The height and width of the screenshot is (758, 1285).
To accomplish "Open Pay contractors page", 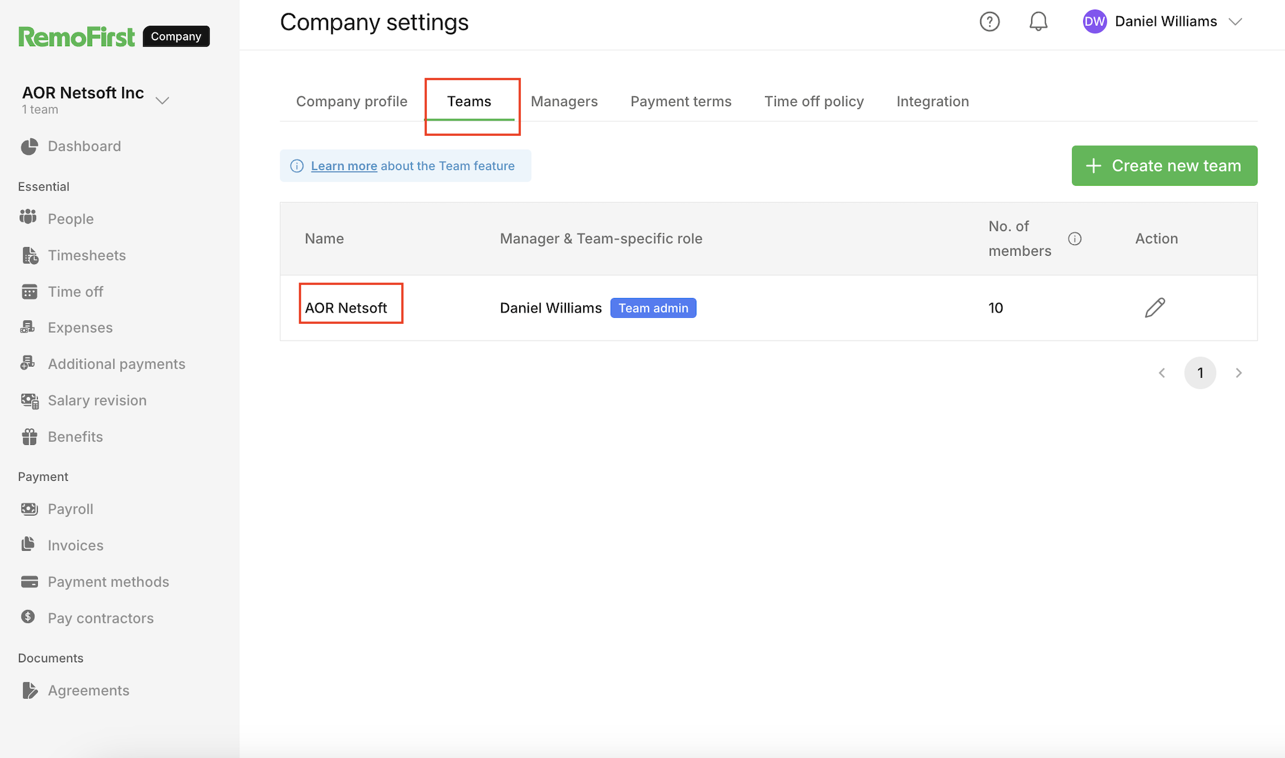I will coord(101,618).
